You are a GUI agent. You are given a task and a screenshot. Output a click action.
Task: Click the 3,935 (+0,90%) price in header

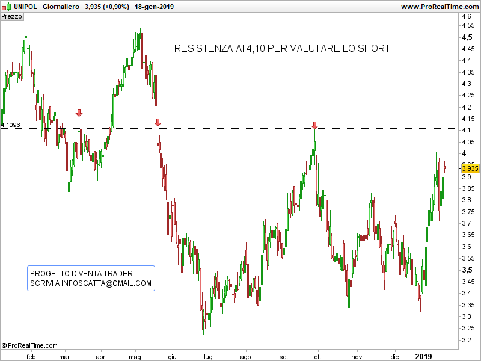[106, 7]
